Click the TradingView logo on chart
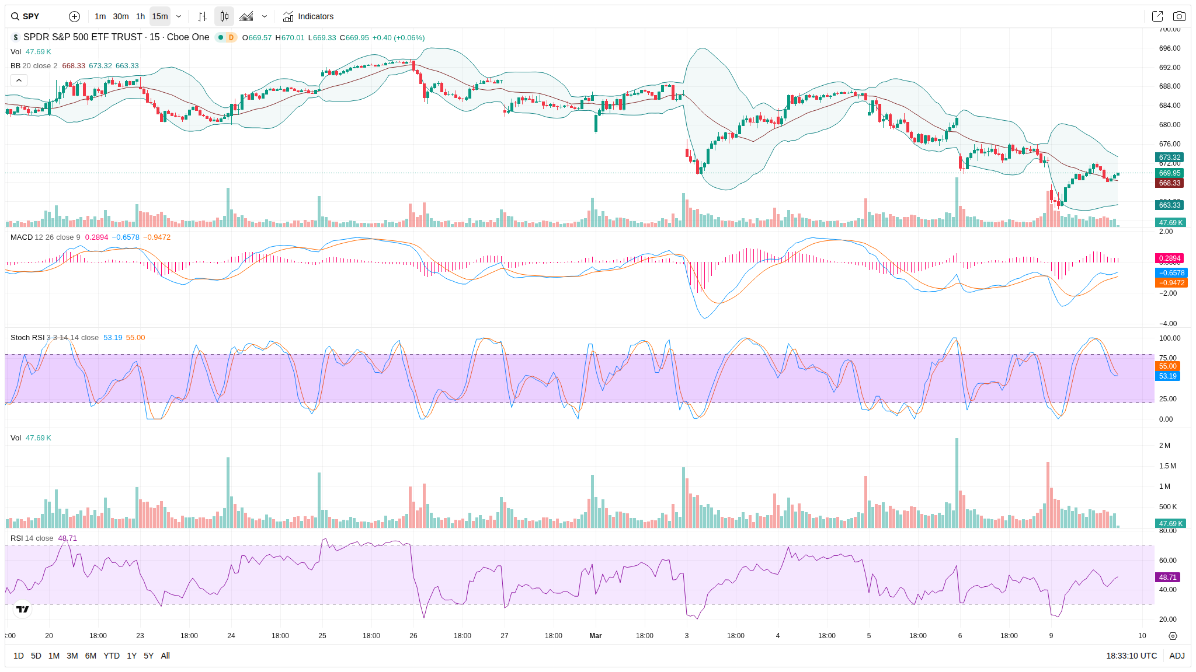 click(x=22, y=609)
